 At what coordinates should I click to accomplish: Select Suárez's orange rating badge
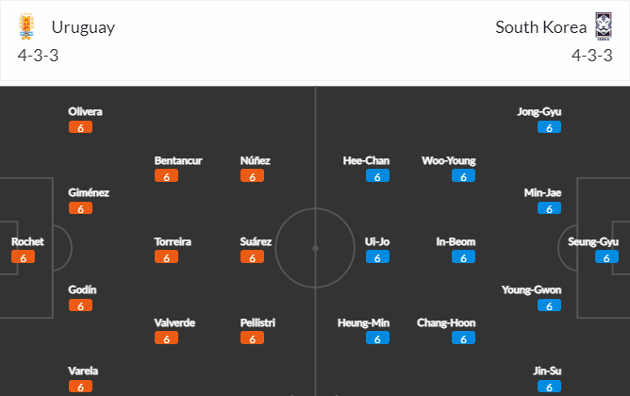click(x=253, y=257)
